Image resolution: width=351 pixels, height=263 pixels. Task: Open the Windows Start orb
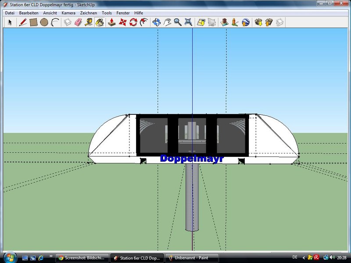click(x=10, y=258)
